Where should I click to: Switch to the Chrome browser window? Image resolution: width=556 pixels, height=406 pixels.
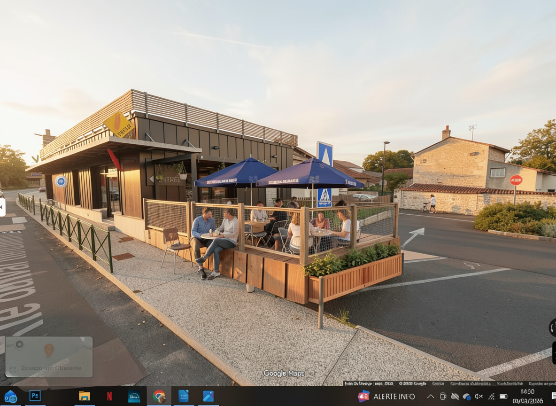point(159,396)
